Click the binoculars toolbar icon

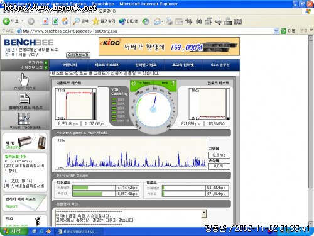tap(199, 21)
